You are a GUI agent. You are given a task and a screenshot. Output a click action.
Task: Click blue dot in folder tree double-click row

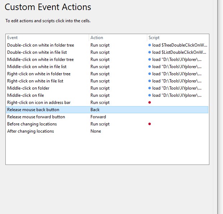click(x=149, y=45)
